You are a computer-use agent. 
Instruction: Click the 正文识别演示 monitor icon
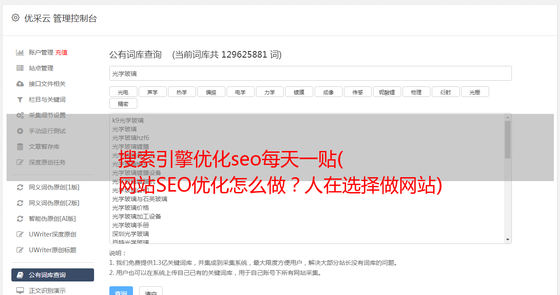pyautogui.click(x=20, y=290)
